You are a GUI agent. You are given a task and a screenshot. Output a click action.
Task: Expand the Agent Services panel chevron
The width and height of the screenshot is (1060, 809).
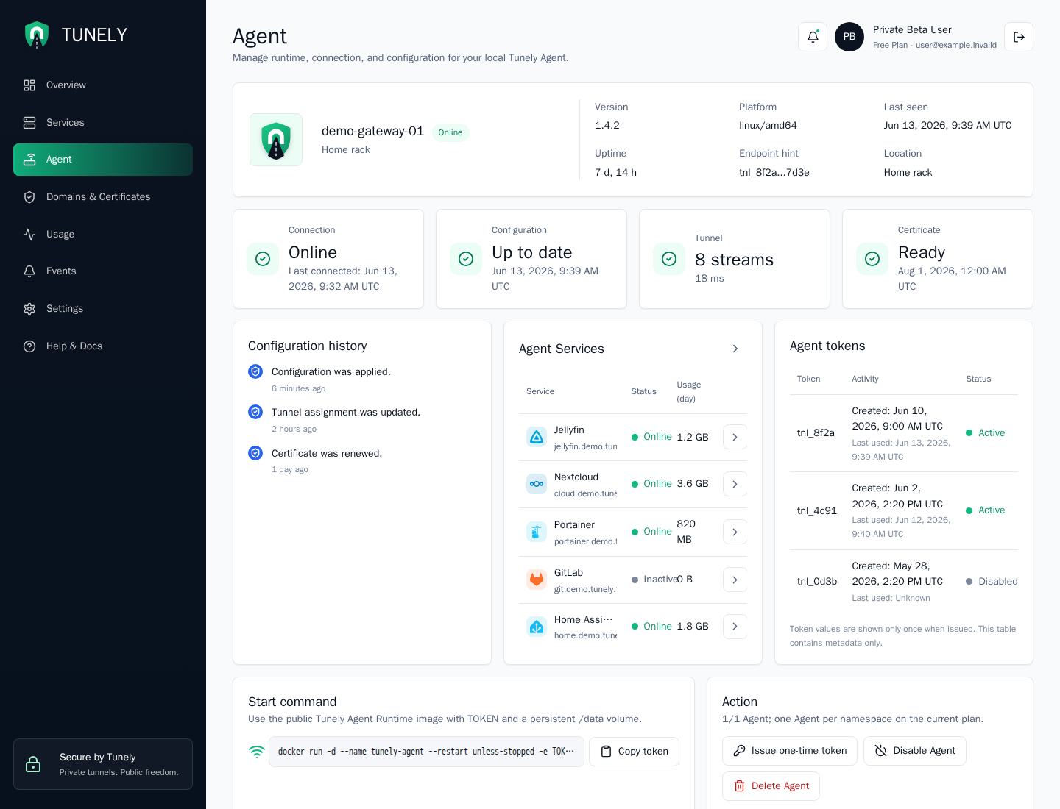click(x=735, y=349)
